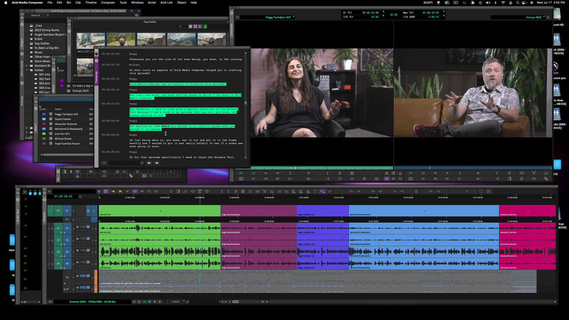
Task: Click the timeline search magnifier icon
Action: click(x=188, y=301)
